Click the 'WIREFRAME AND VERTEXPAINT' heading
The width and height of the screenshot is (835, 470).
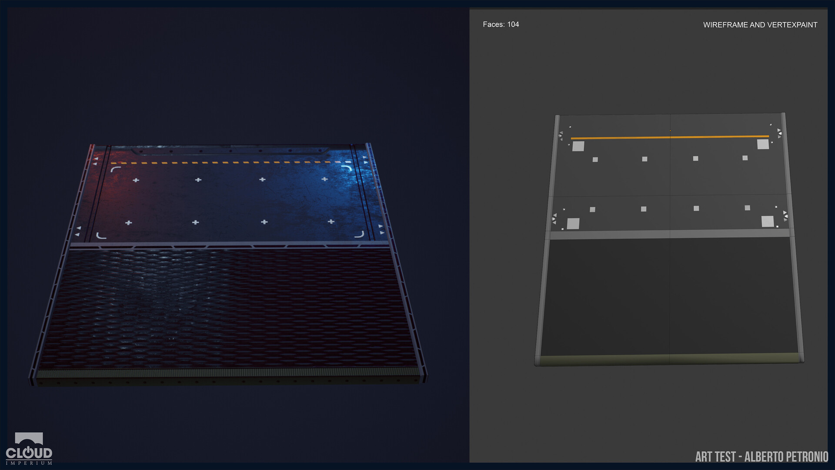pos(760,25)
